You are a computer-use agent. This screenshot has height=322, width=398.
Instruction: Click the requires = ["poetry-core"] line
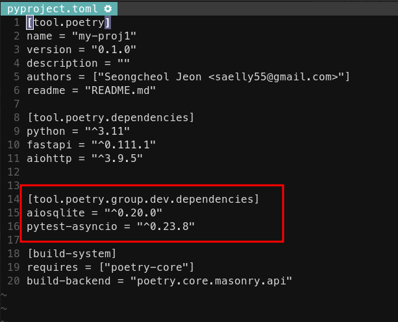110,268
